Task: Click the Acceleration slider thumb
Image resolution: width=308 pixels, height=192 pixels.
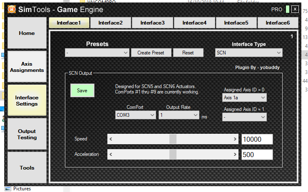Action: coord(173,154)
